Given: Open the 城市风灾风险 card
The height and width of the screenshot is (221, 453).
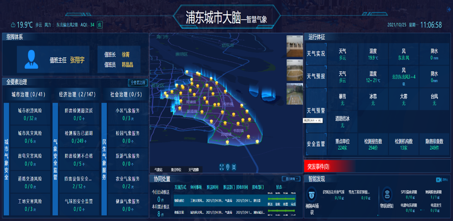Looking at the screenshot, I should [x=30, y=136].
